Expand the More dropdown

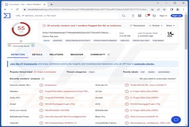tap(170, 26)
